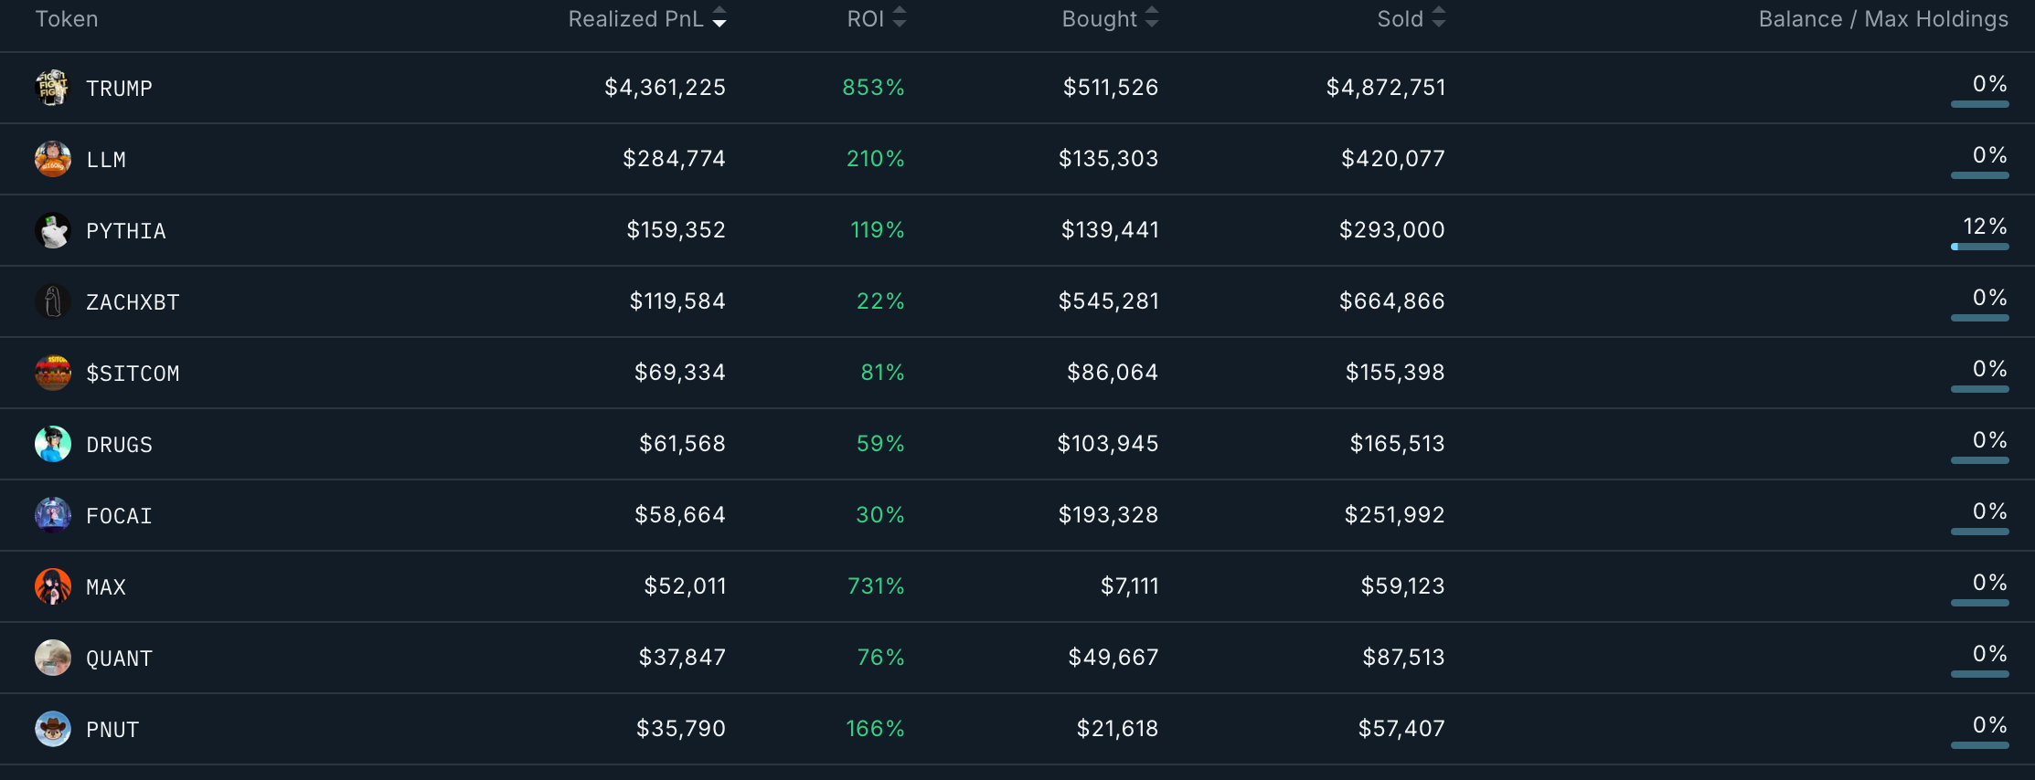Viewport: 2035px width, 780px height.
Task: Click PYTHIA's 12% holdings progress bar
Action: 1980,247
